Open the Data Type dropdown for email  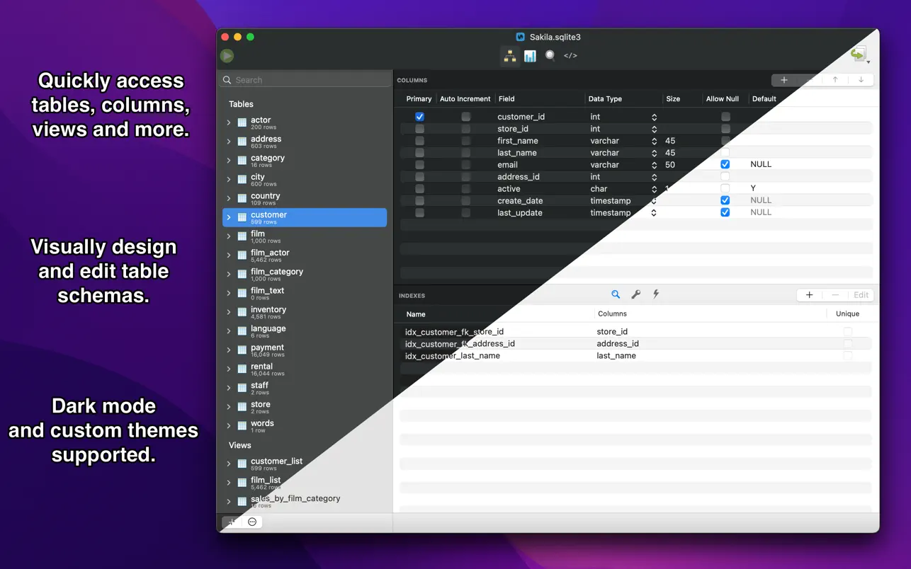point(653,164)
